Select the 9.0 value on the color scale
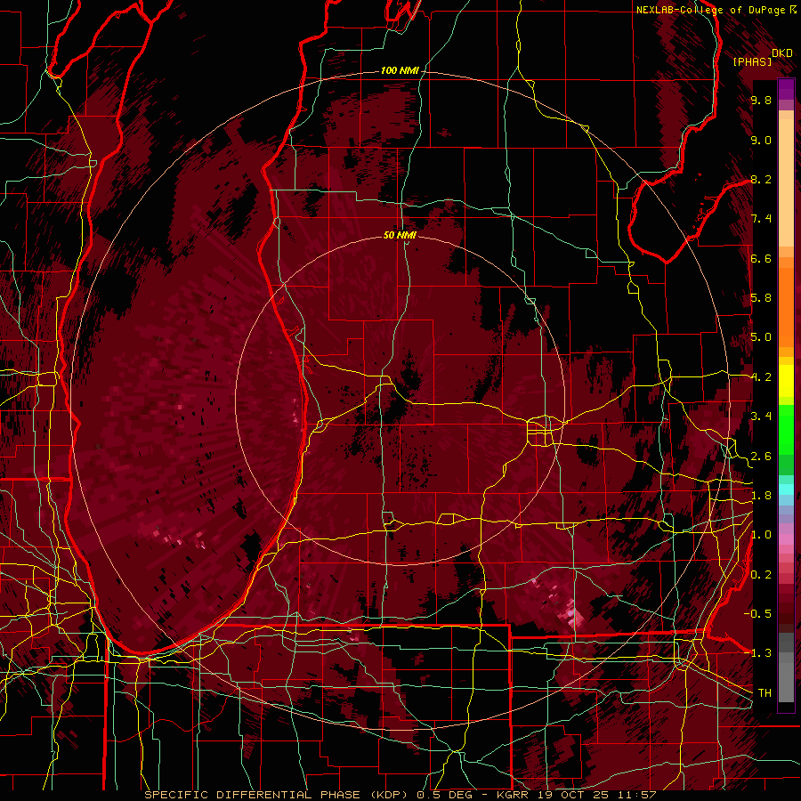Viewport: 801px width, 801px height. pyautogui.click(x=761, y=140)
